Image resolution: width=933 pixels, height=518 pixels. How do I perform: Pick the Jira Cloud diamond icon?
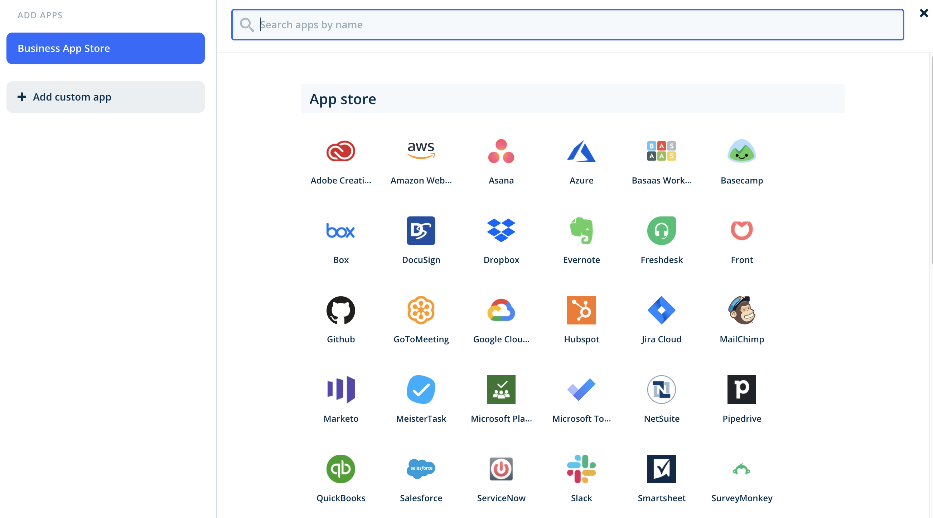661,310
